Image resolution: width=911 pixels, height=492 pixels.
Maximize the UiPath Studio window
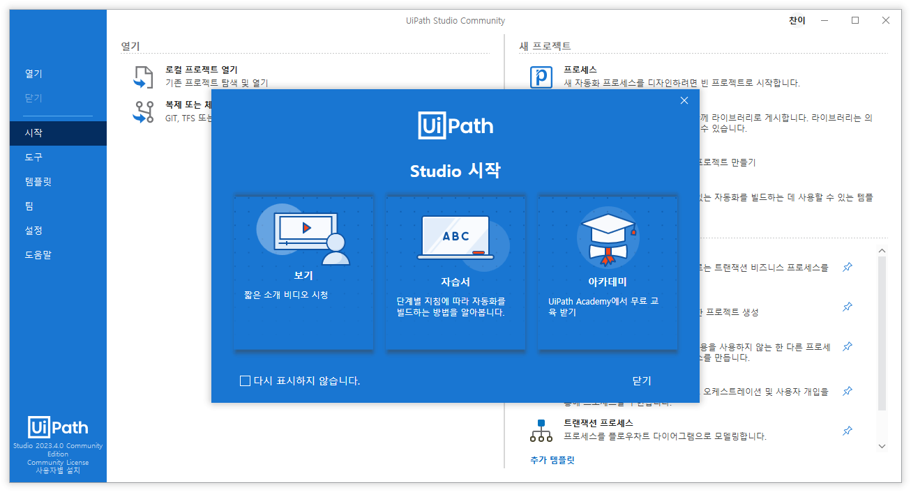[855, 20]
